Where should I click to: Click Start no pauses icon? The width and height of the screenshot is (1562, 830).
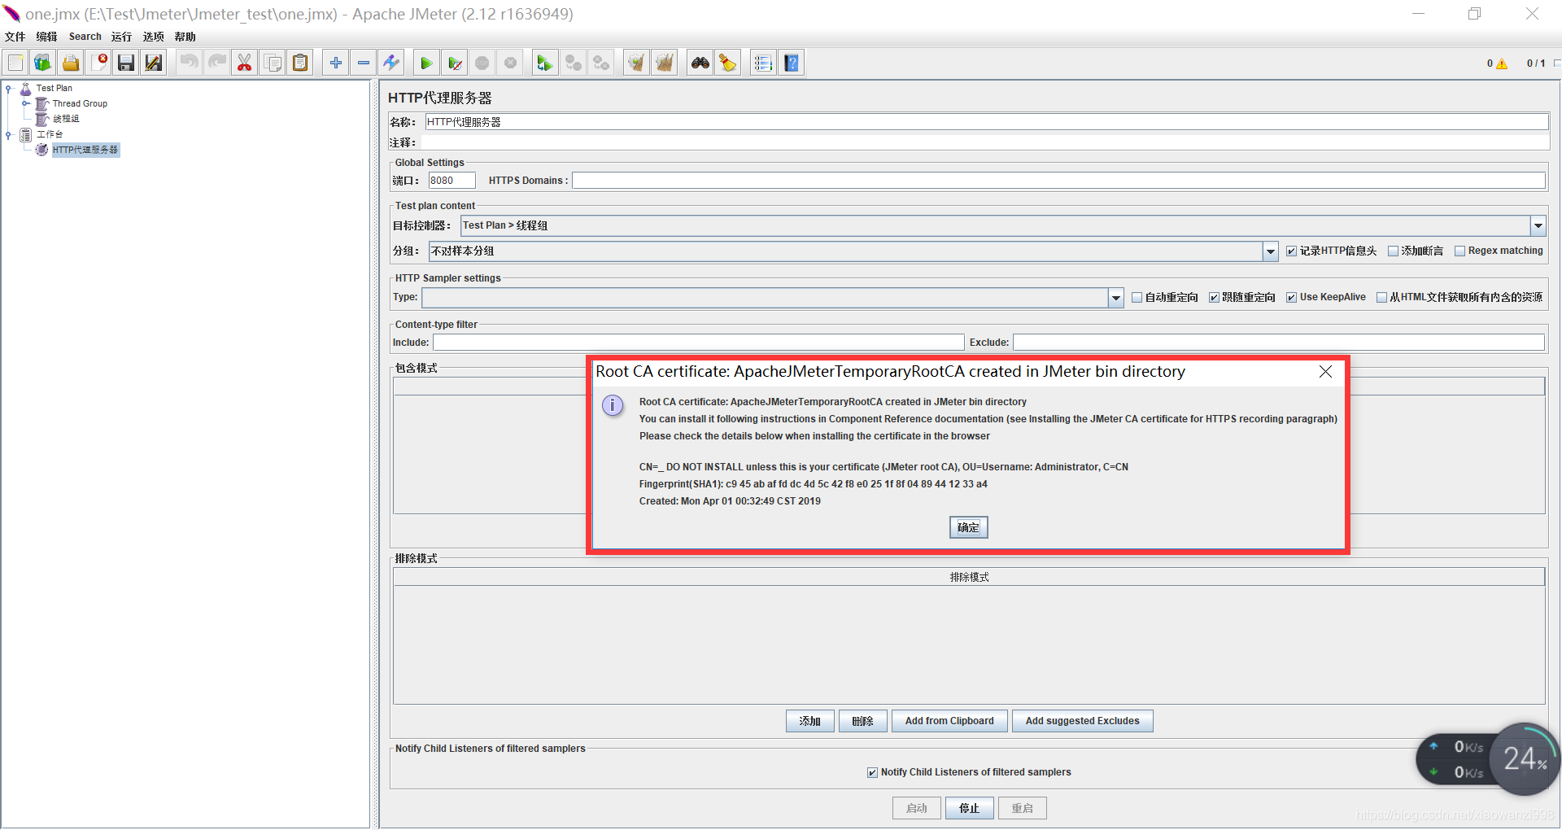(x=455, y=63)
